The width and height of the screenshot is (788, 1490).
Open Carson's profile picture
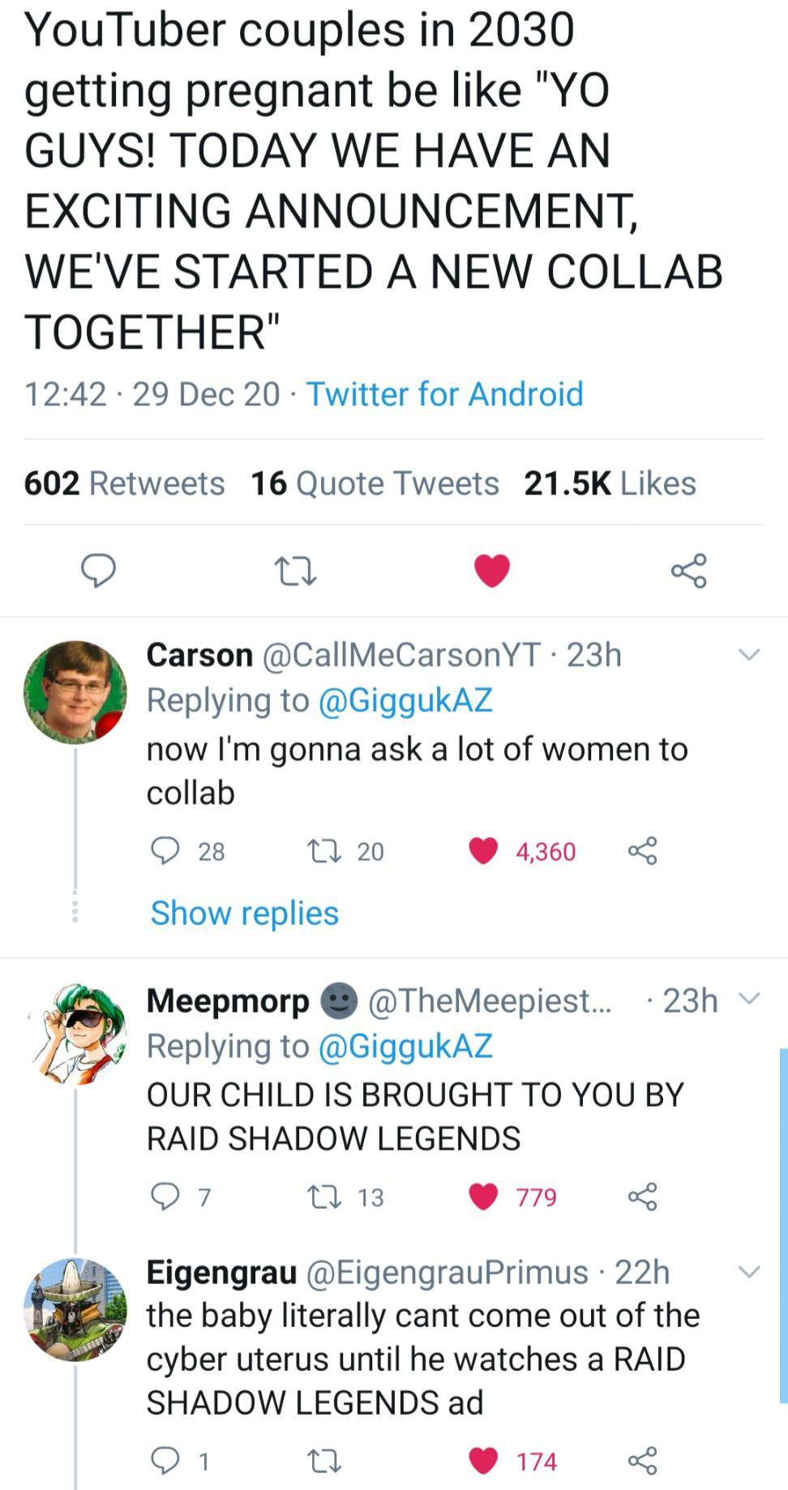click(75, 691)
